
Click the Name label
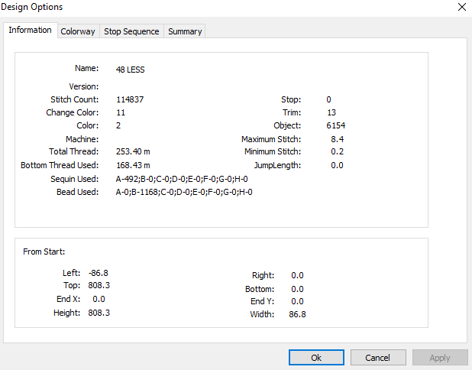(87, 68)
